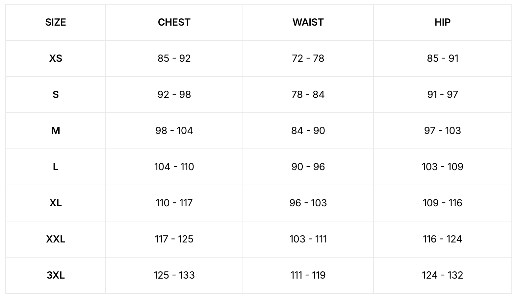Click the XXL chest value 117 - 125
Viewport: 516px width, 297px height.
coord(174,239)
